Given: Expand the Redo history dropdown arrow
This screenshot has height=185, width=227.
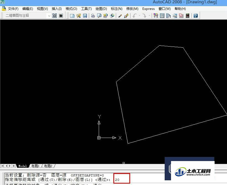Looking at the screenshot, I should [149, 16].
